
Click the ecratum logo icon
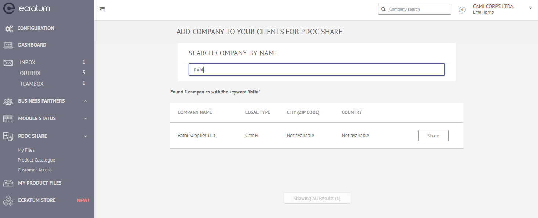coord(9,8)
